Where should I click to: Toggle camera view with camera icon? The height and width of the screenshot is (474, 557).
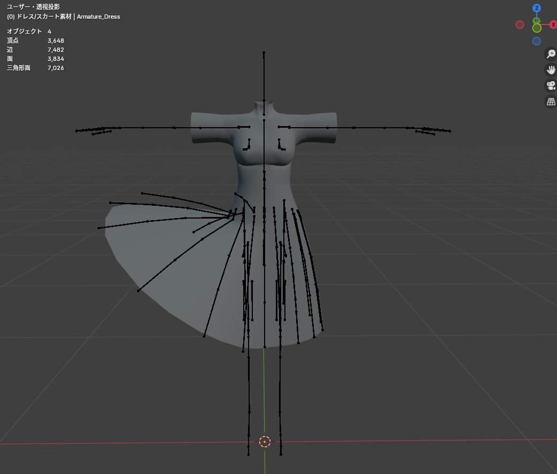pyautogui.click(x=551, y=86)
